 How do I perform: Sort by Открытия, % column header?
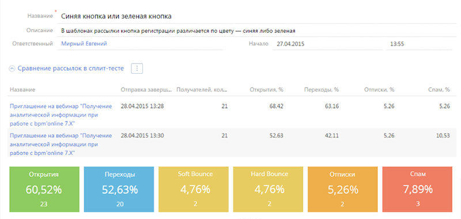pos(267,90)
